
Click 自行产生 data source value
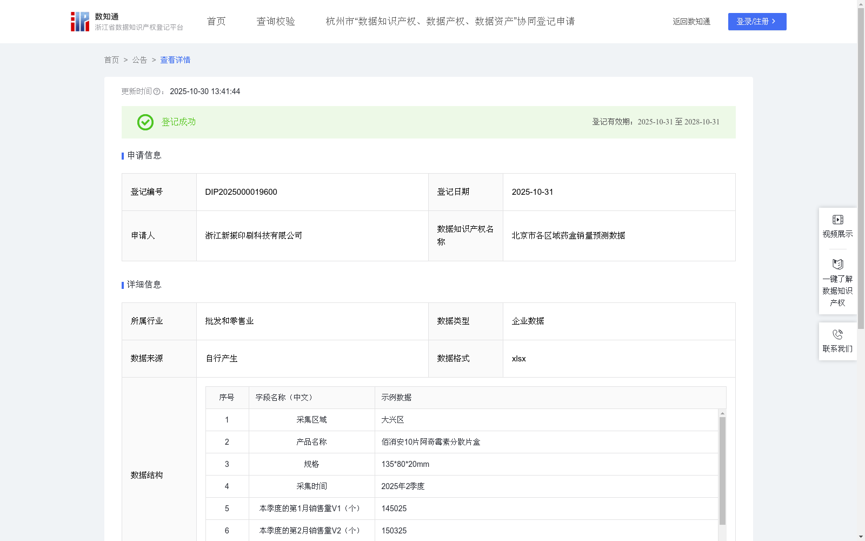tap(222, 359)
